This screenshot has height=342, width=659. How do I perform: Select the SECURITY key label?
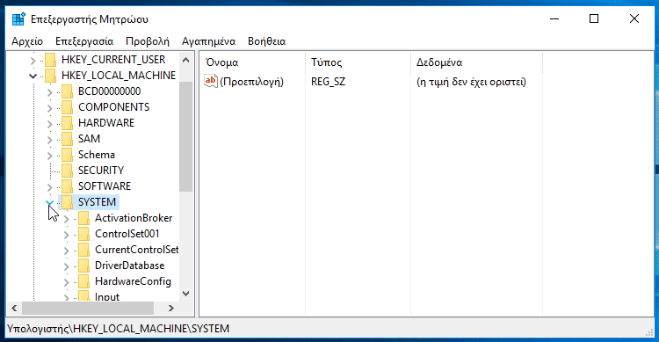pos(101,171)
